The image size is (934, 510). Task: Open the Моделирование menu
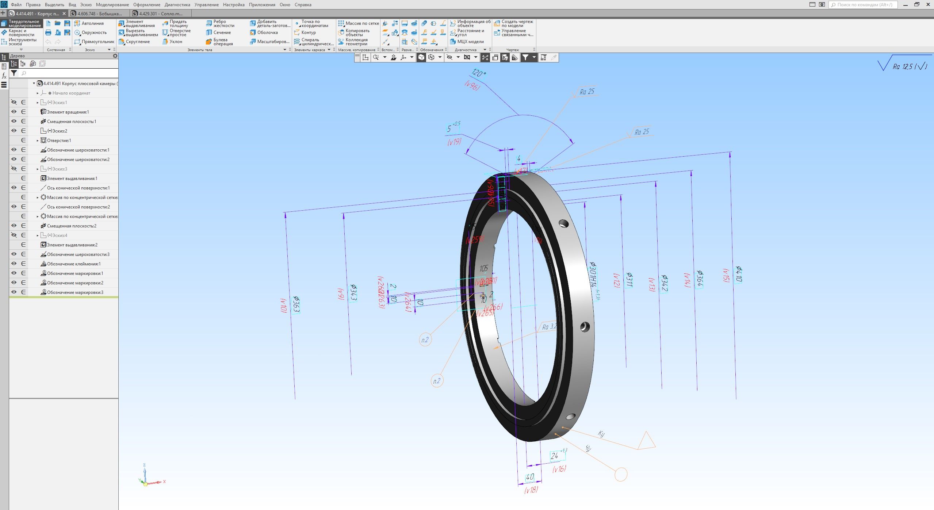pos(112,5)
